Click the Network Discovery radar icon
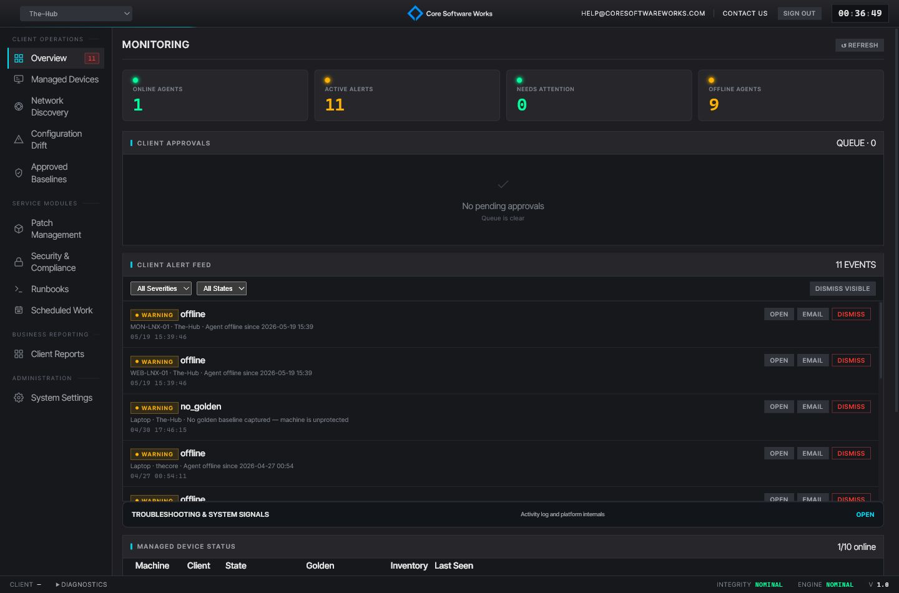Screen dimensions: 899x593 19,107
